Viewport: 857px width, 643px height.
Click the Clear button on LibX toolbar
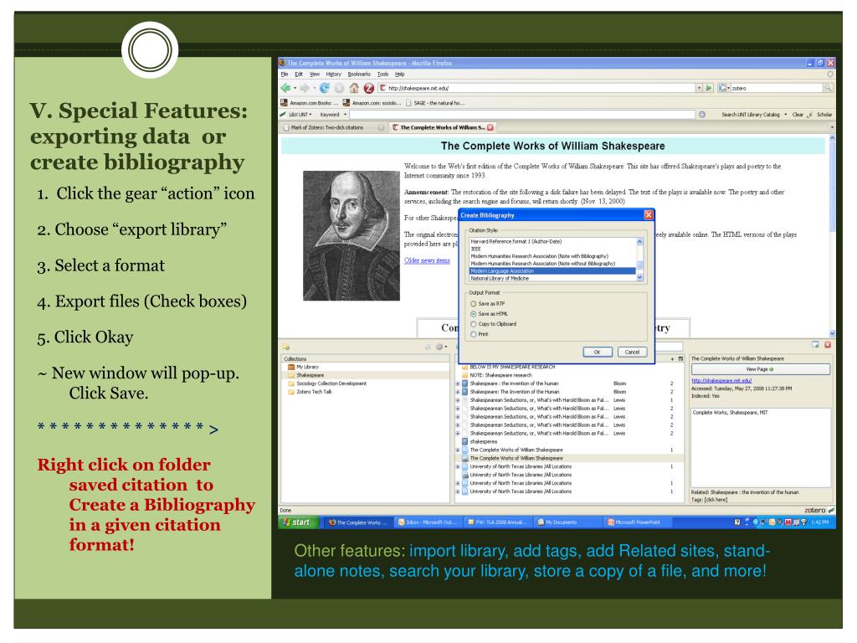click(798, 114)
